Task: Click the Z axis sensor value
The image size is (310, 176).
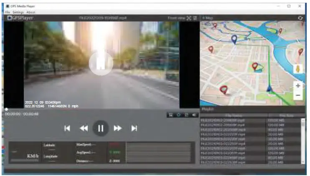Action: pos(114,161)
